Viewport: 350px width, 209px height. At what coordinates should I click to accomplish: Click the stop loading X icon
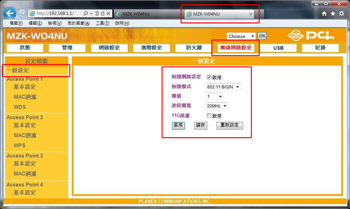click(108, 13)
